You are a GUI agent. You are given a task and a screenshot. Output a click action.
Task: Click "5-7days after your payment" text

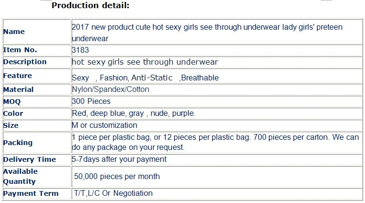coord(119,159)
